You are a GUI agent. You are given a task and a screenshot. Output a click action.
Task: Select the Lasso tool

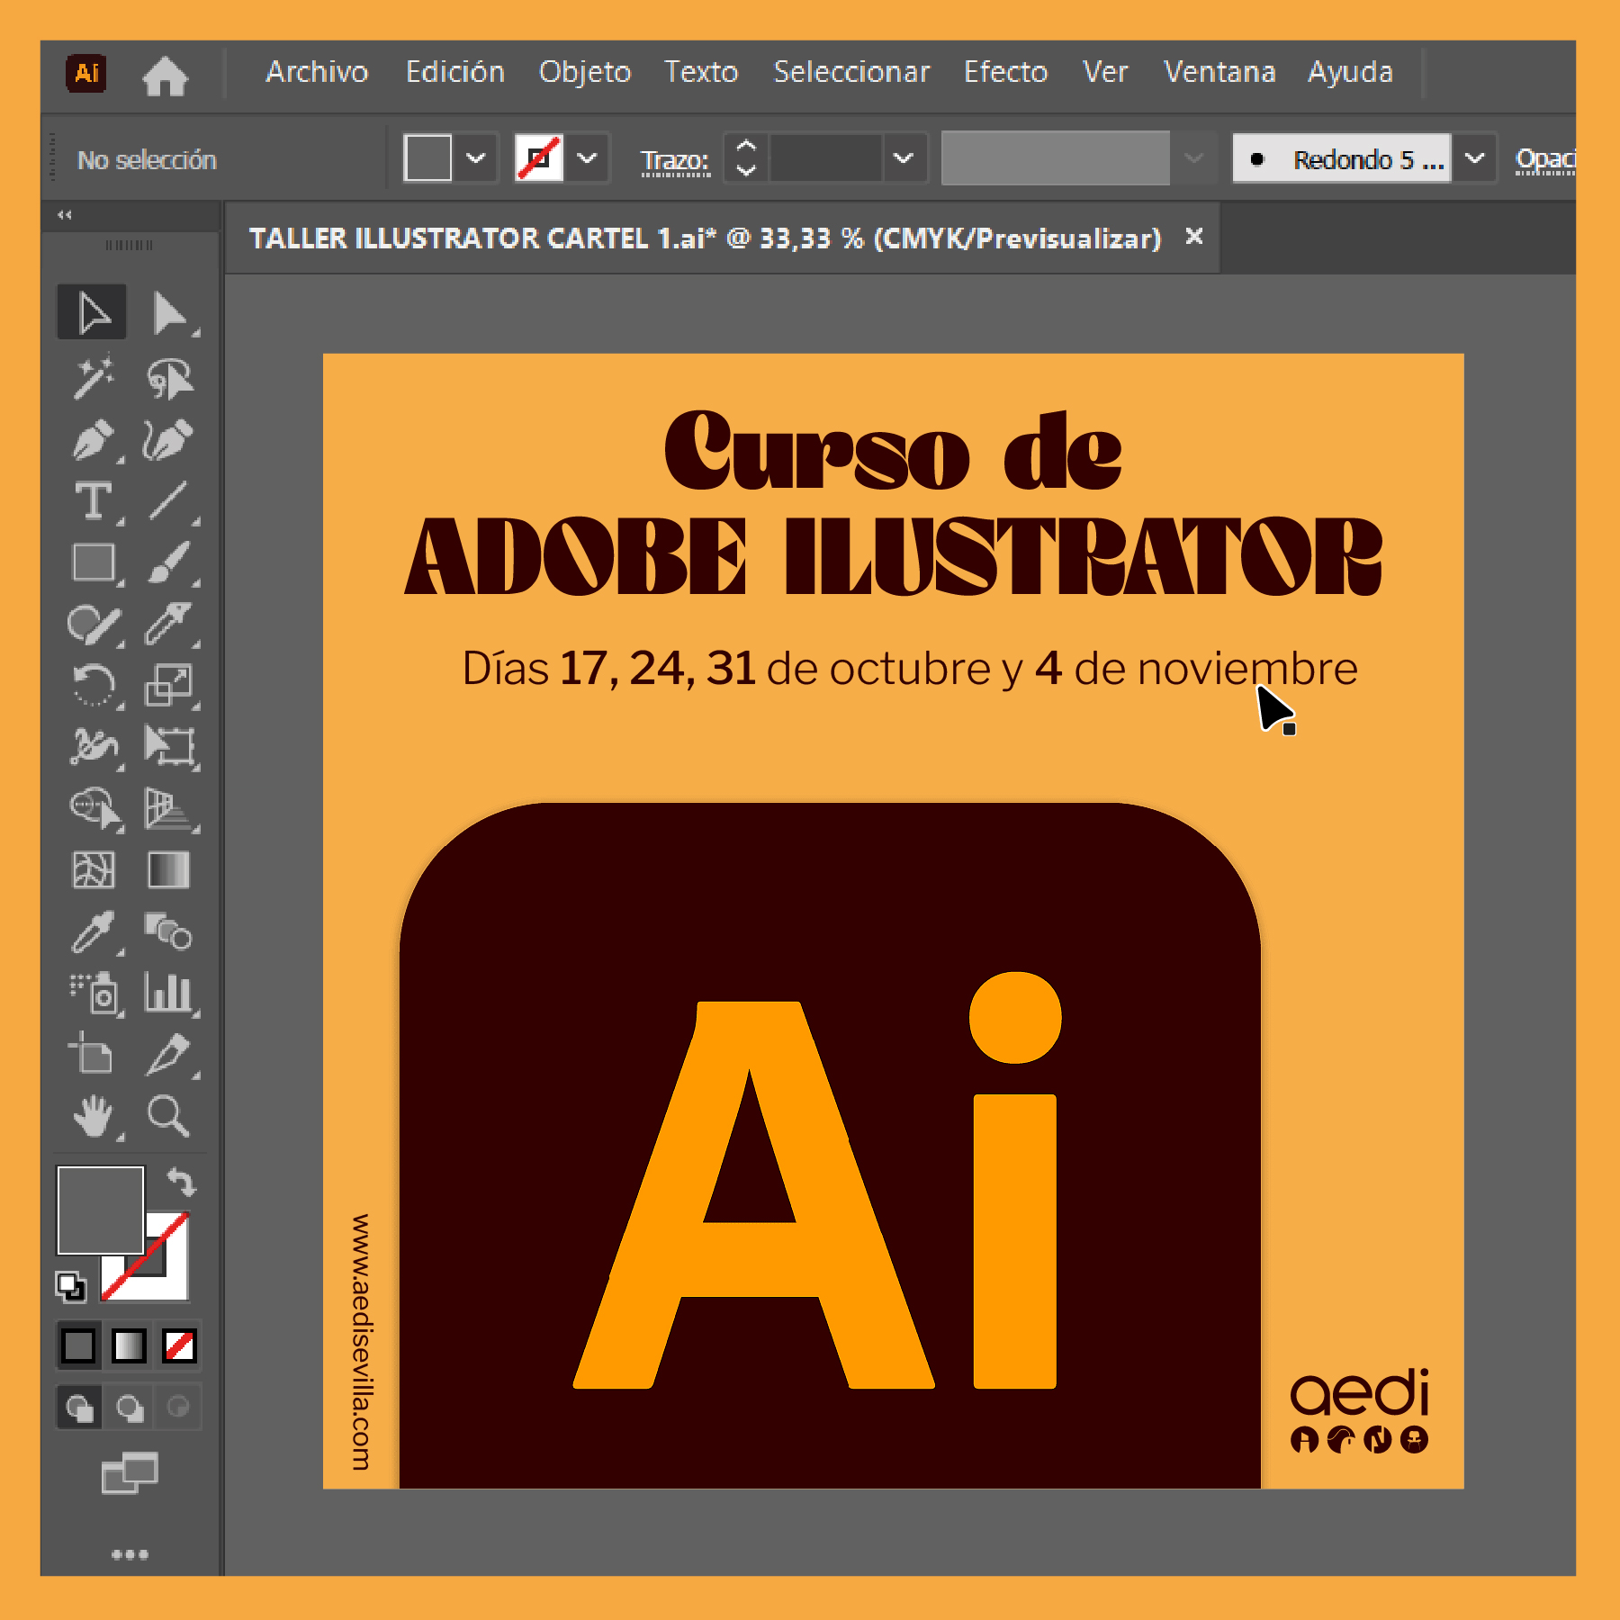(x=169, y=377)
